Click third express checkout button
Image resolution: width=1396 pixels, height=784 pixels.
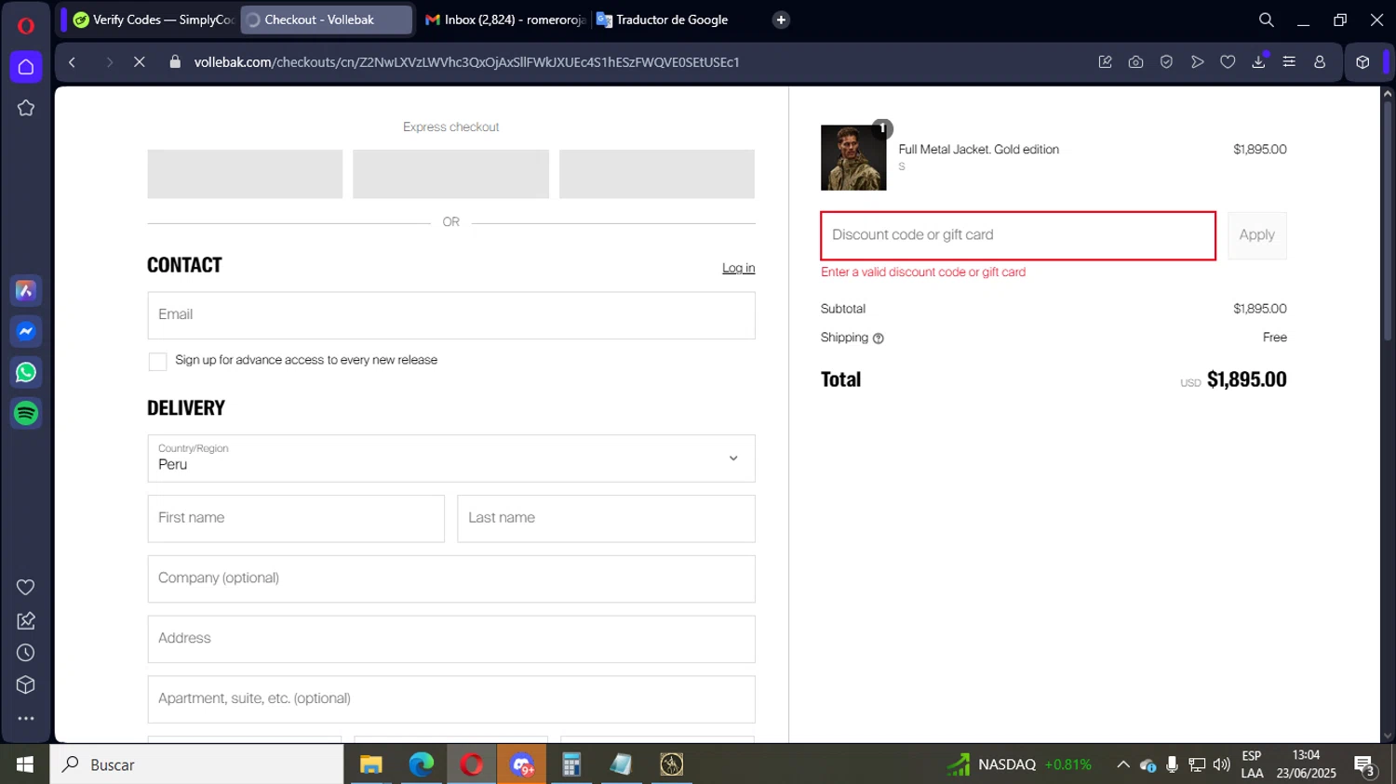tap(657, 174)
